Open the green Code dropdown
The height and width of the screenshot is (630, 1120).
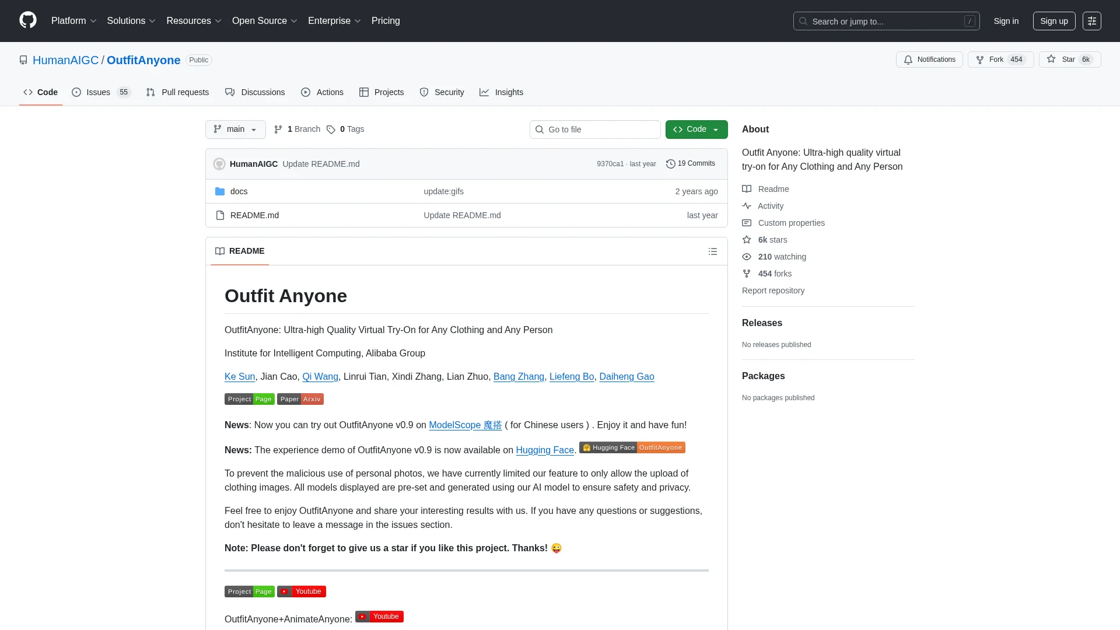point(696,129)
